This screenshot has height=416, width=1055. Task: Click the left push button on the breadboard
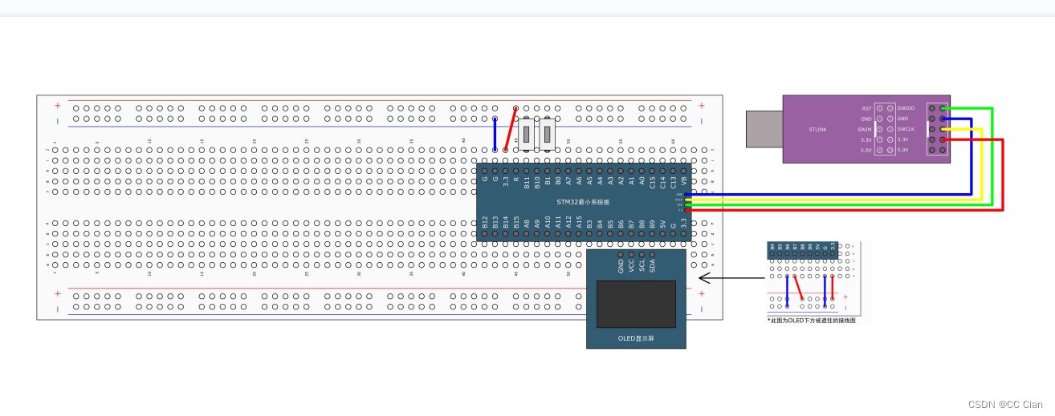527,134
